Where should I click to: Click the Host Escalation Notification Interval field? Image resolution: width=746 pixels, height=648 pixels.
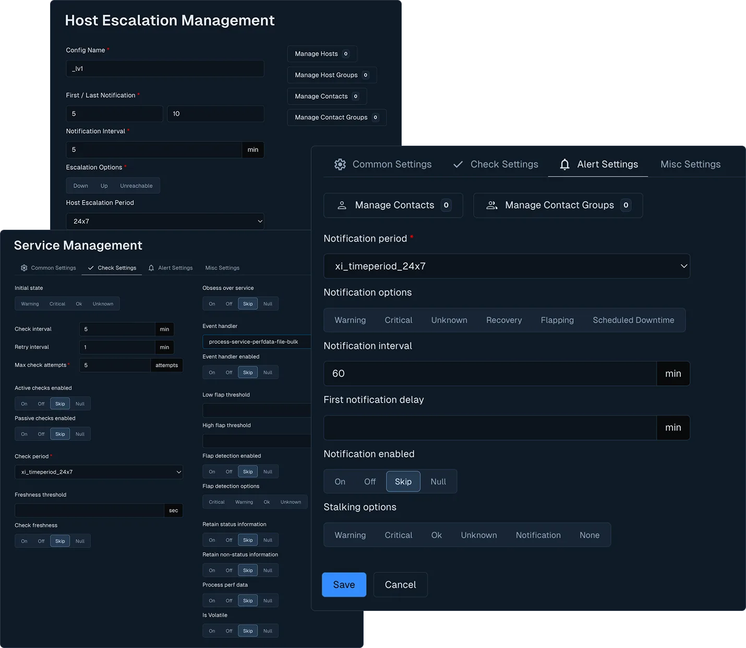click(154, 150)
